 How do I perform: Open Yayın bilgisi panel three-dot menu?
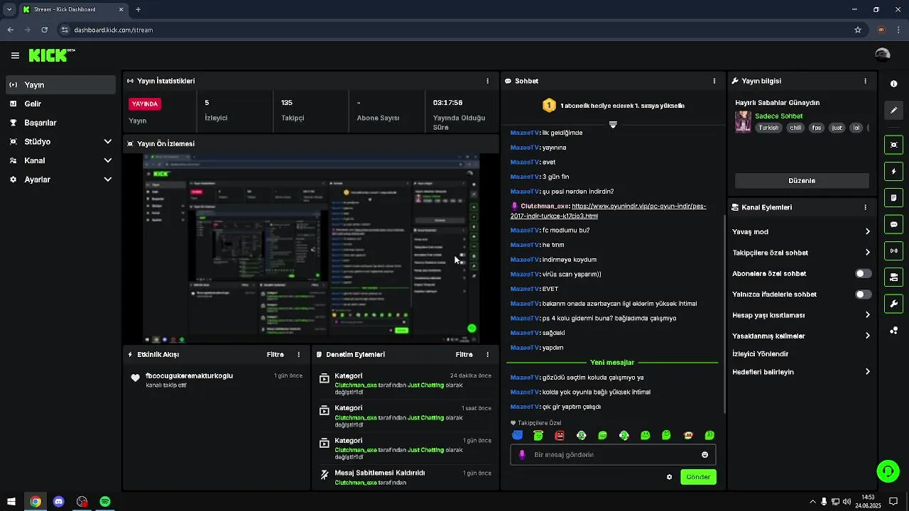865,81
